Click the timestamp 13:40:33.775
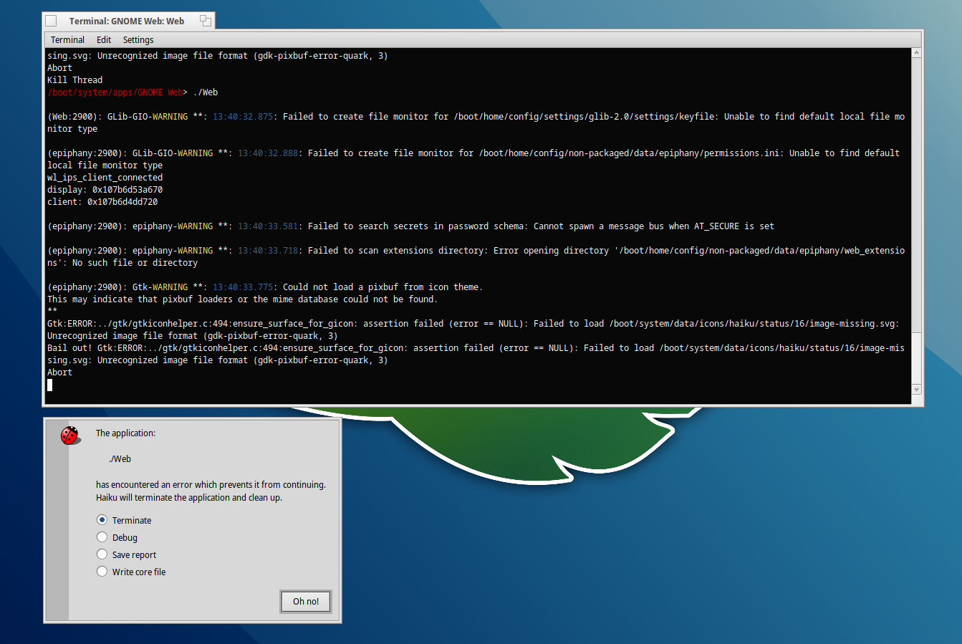Screen dimensions: 962x644 (x=243, y=287)
